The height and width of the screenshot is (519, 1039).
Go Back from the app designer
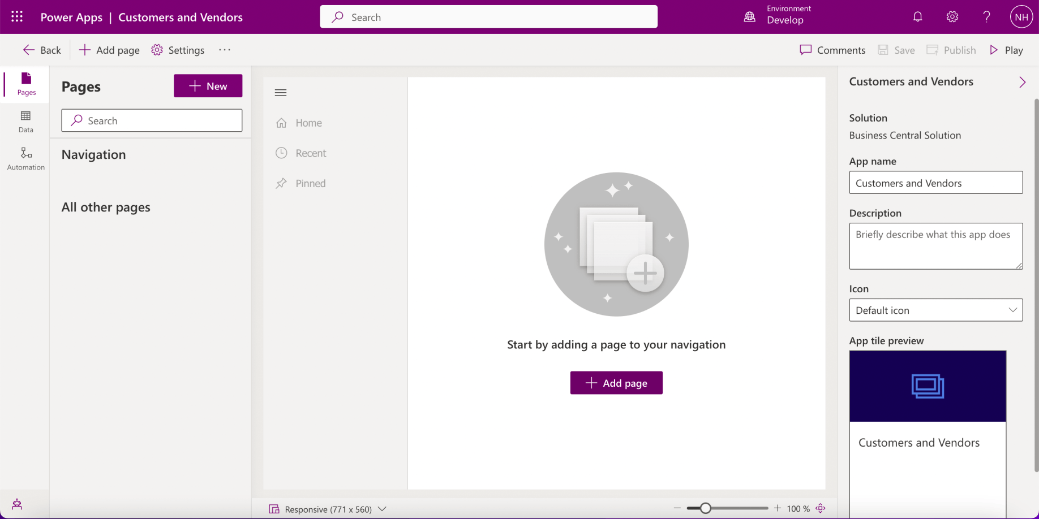coord(42,50)
